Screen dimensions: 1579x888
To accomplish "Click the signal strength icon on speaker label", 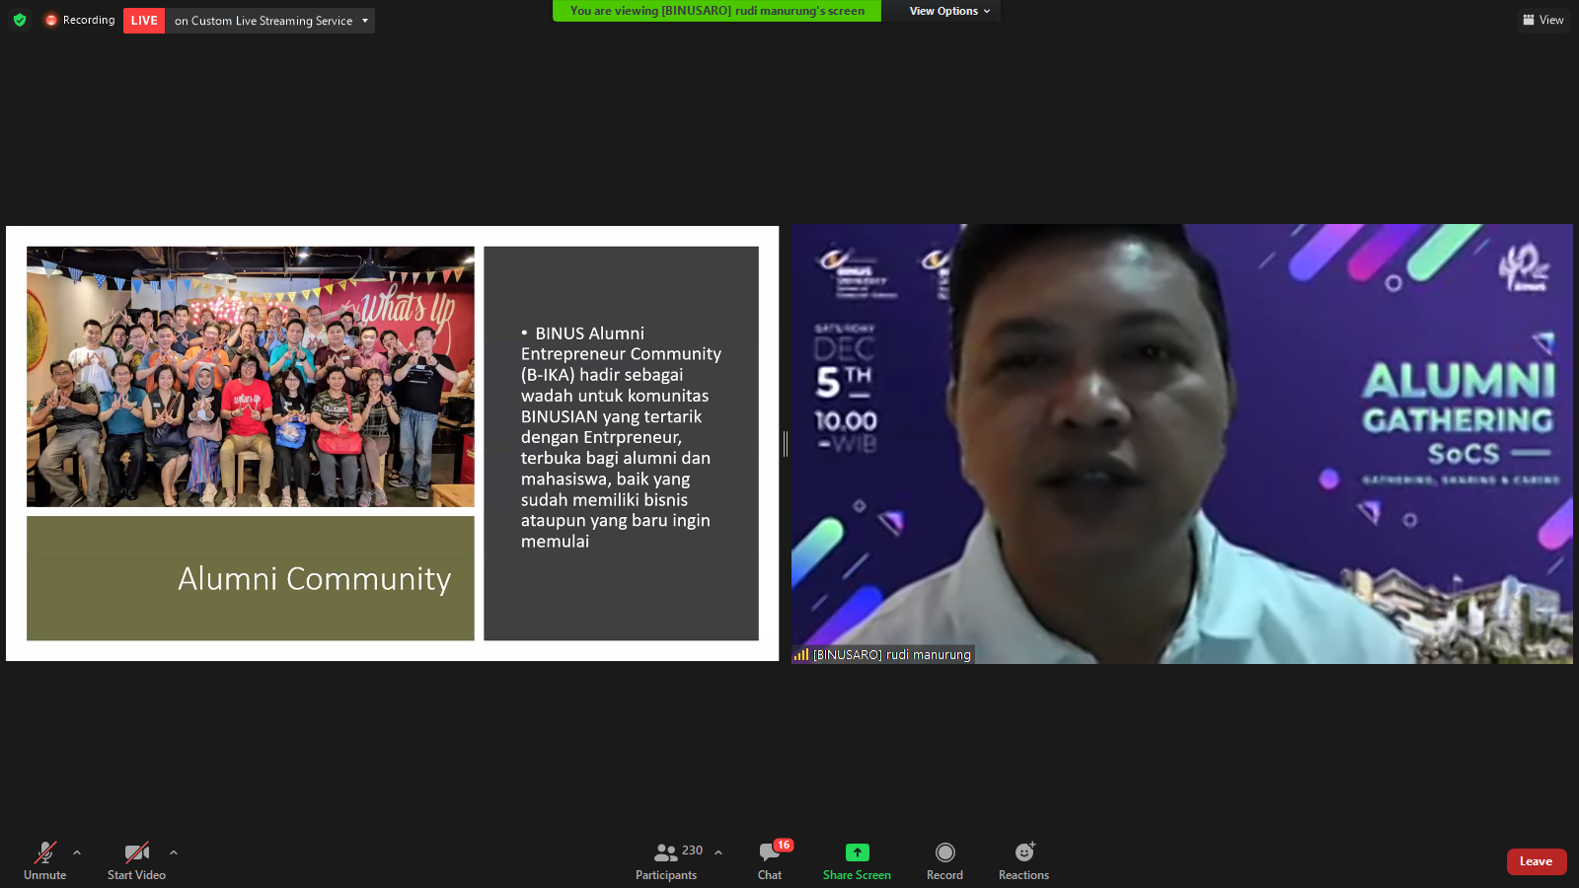I will pos(801,654).
